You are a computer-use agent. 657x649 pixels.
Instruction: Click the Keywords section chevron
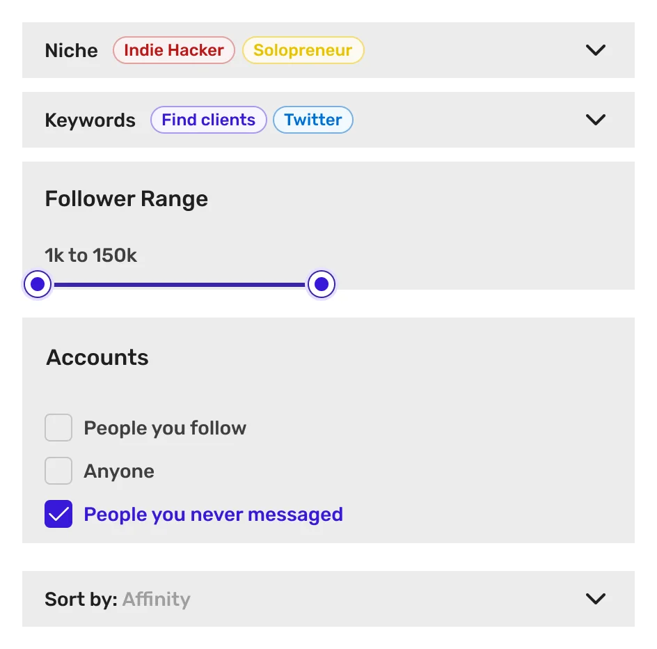click(595, 120)
